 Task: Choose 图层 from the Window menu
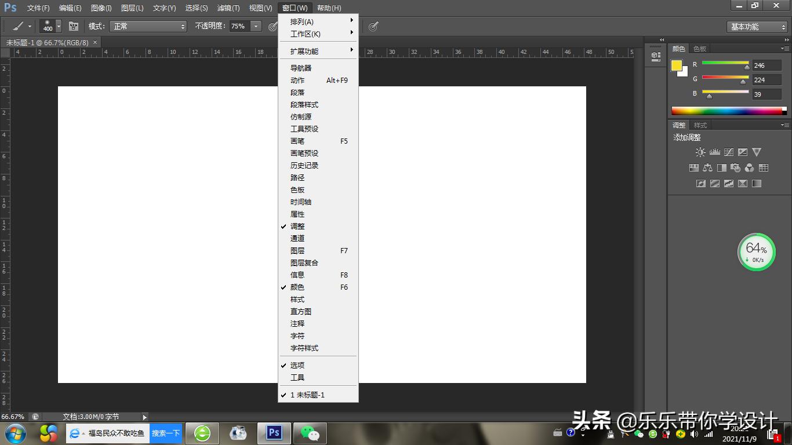click(x=297, y=251)
